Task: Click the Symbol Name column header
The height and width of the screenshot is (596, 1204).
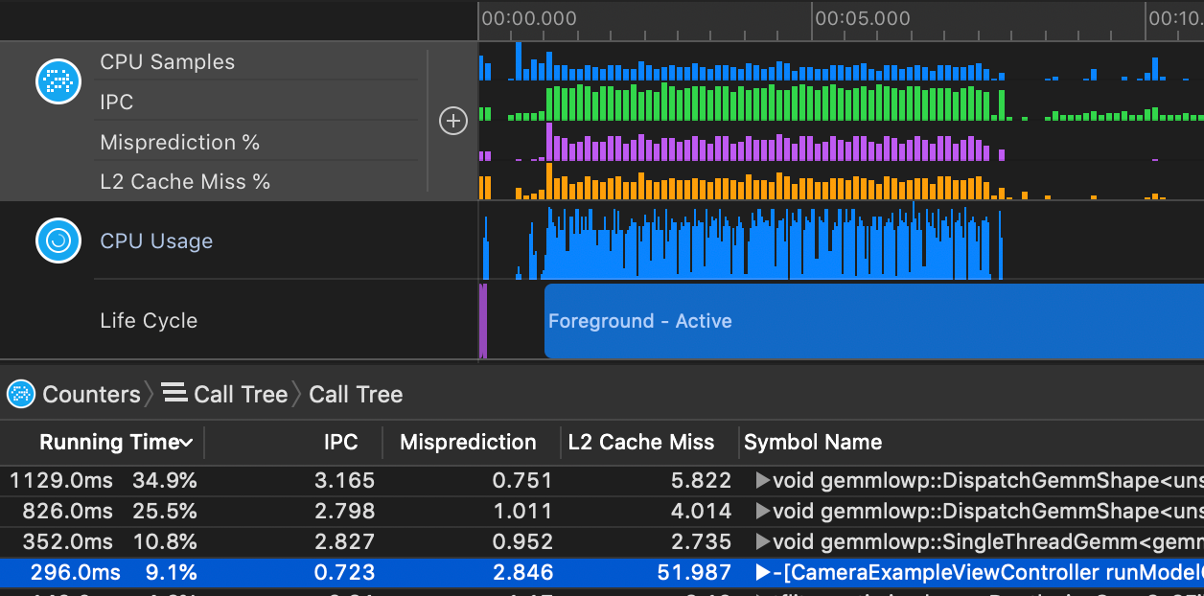Action: (813, 442)
